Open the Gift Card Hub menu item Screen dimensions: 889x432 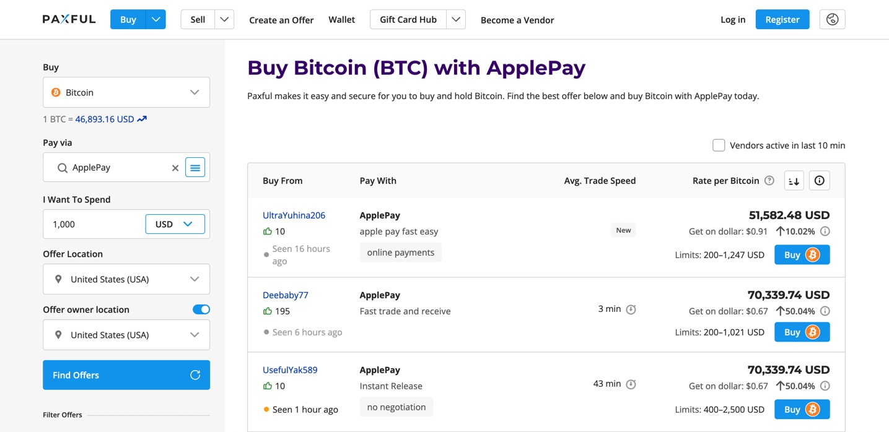point(408,19)
